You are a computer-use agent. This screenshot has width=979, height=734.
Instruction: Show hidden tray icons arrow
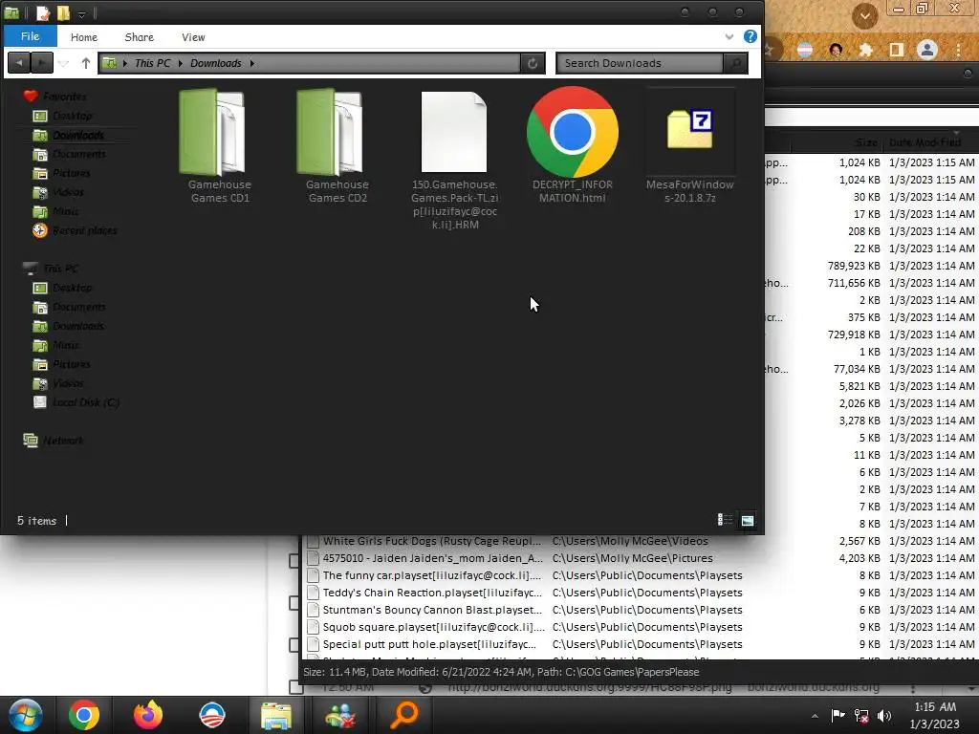pyautogui.click(x=815, y=716)
